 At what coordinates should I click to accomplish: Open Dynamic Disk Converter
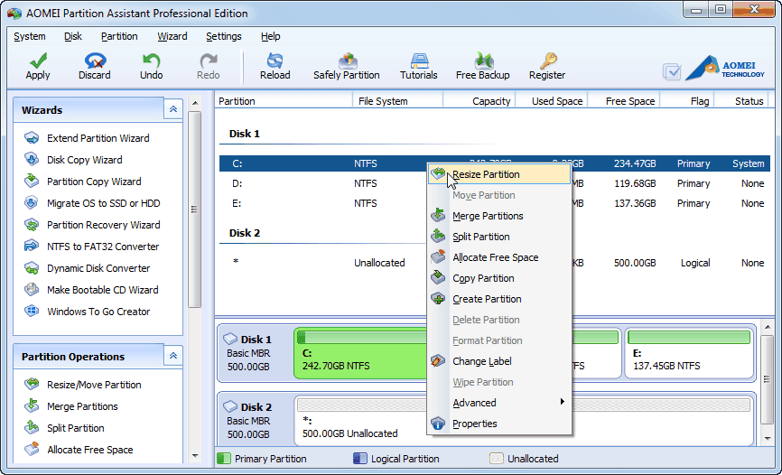[x=88, y=268]
